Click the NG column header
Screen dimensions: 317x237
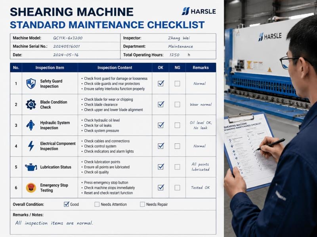pos(177,68)
